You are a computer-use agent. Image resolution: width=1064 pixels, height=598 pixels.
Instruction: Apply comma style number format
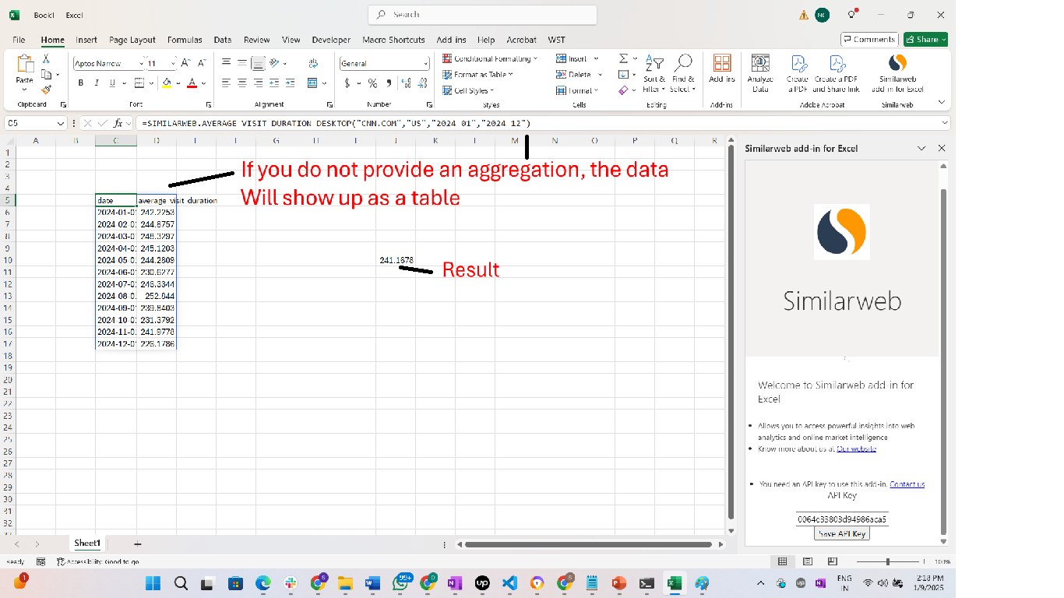(387, 83)
